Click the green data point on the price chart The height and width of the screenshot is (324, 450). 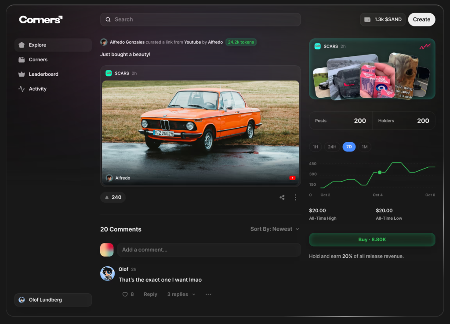point(380,173)
